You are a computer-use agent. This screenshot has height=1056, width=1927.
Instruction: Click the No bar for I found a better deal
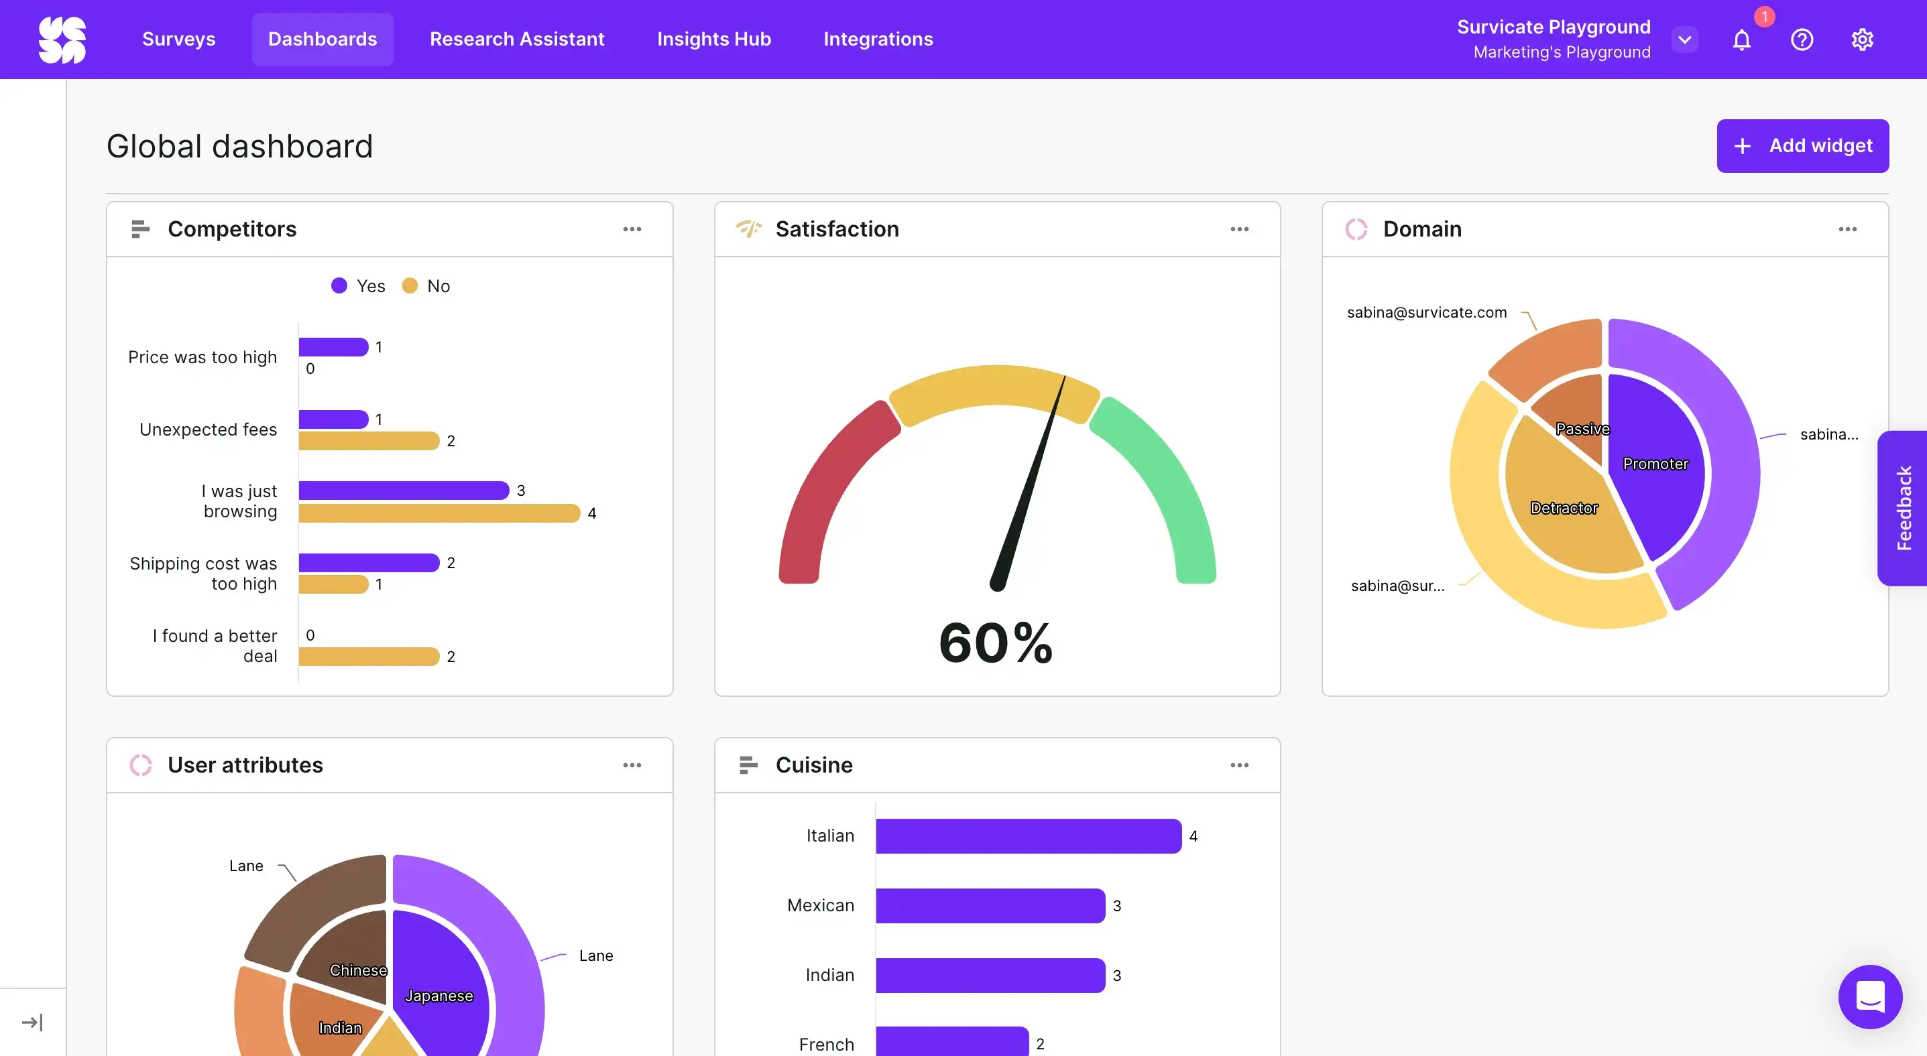369,656
